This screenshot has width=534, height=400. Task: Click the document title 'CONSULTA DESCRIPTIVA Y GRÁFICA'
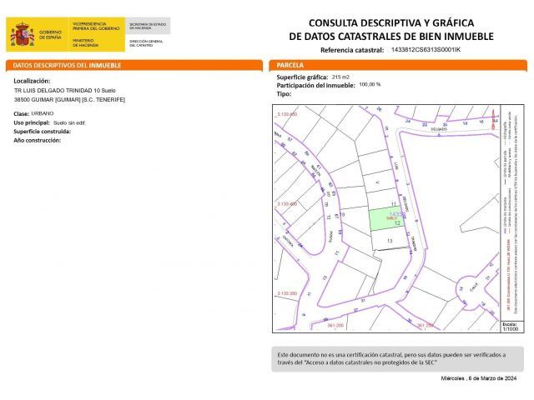point(391,22)
